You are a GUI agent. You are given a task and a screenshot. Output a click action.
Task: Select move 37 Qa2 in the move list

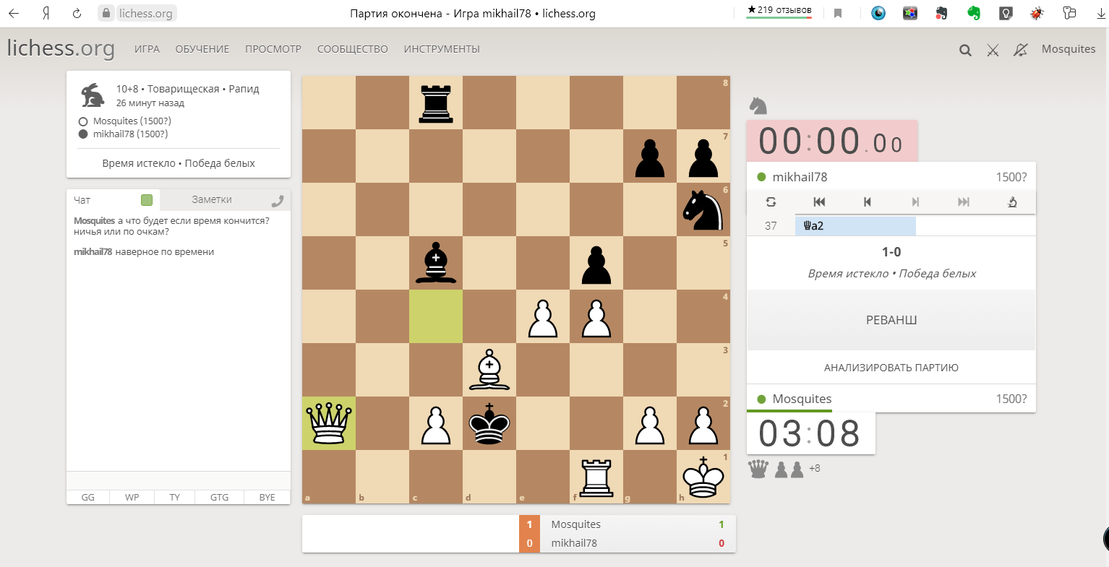click(x=855, y=225)
